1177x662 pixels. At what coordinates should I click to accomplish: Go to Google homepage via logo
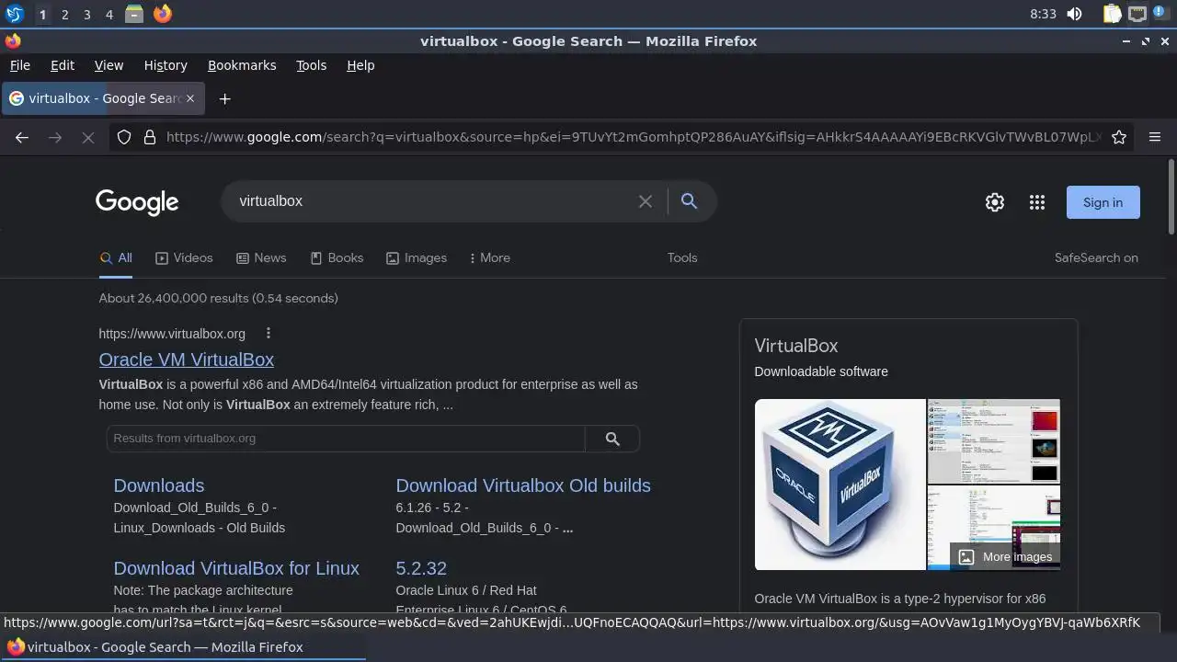[137, 202]
